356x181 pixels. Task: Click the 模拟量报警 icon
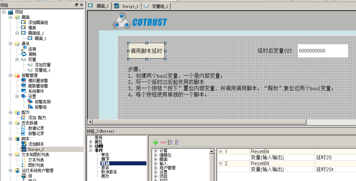24,81
